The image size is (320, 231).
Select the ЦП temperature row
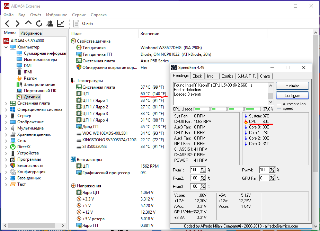(x=122, y=94)
